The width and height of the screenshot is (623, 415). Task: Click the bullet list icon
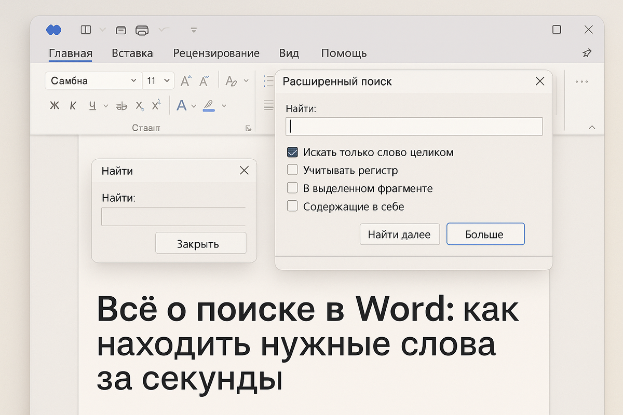click(268, 81)
